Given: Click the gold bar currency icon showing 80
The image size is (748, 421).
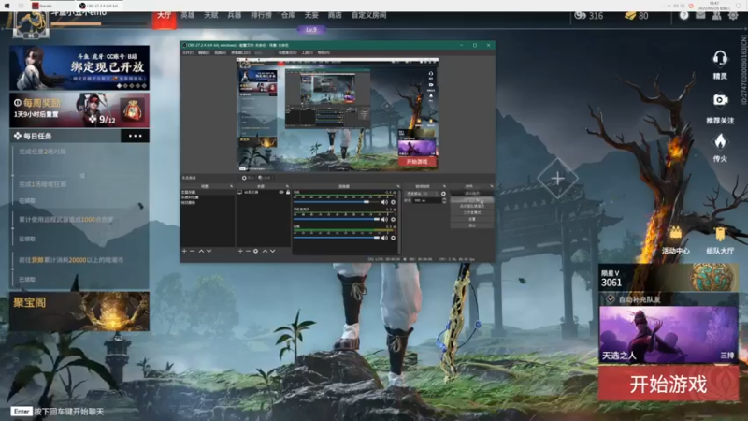Looking at the screenshot, I should coord(630,16).
